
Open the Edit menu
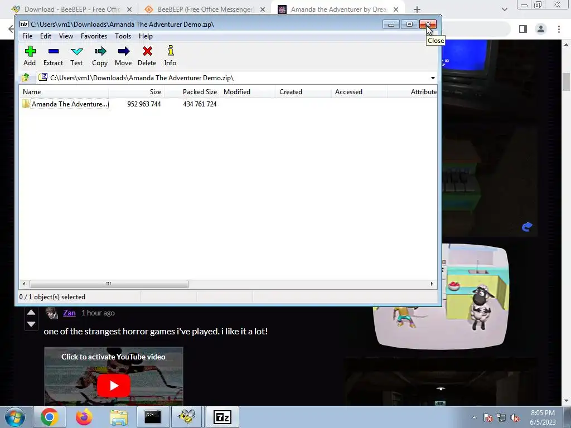click(x=46, y=36)
